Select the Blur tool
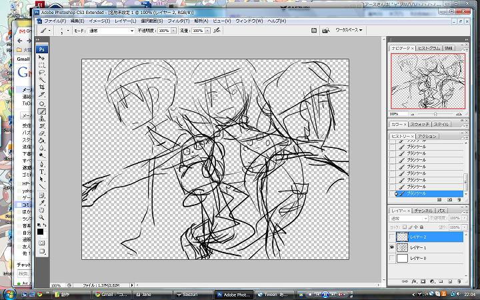The image size is (480, 300). (41, 148)
